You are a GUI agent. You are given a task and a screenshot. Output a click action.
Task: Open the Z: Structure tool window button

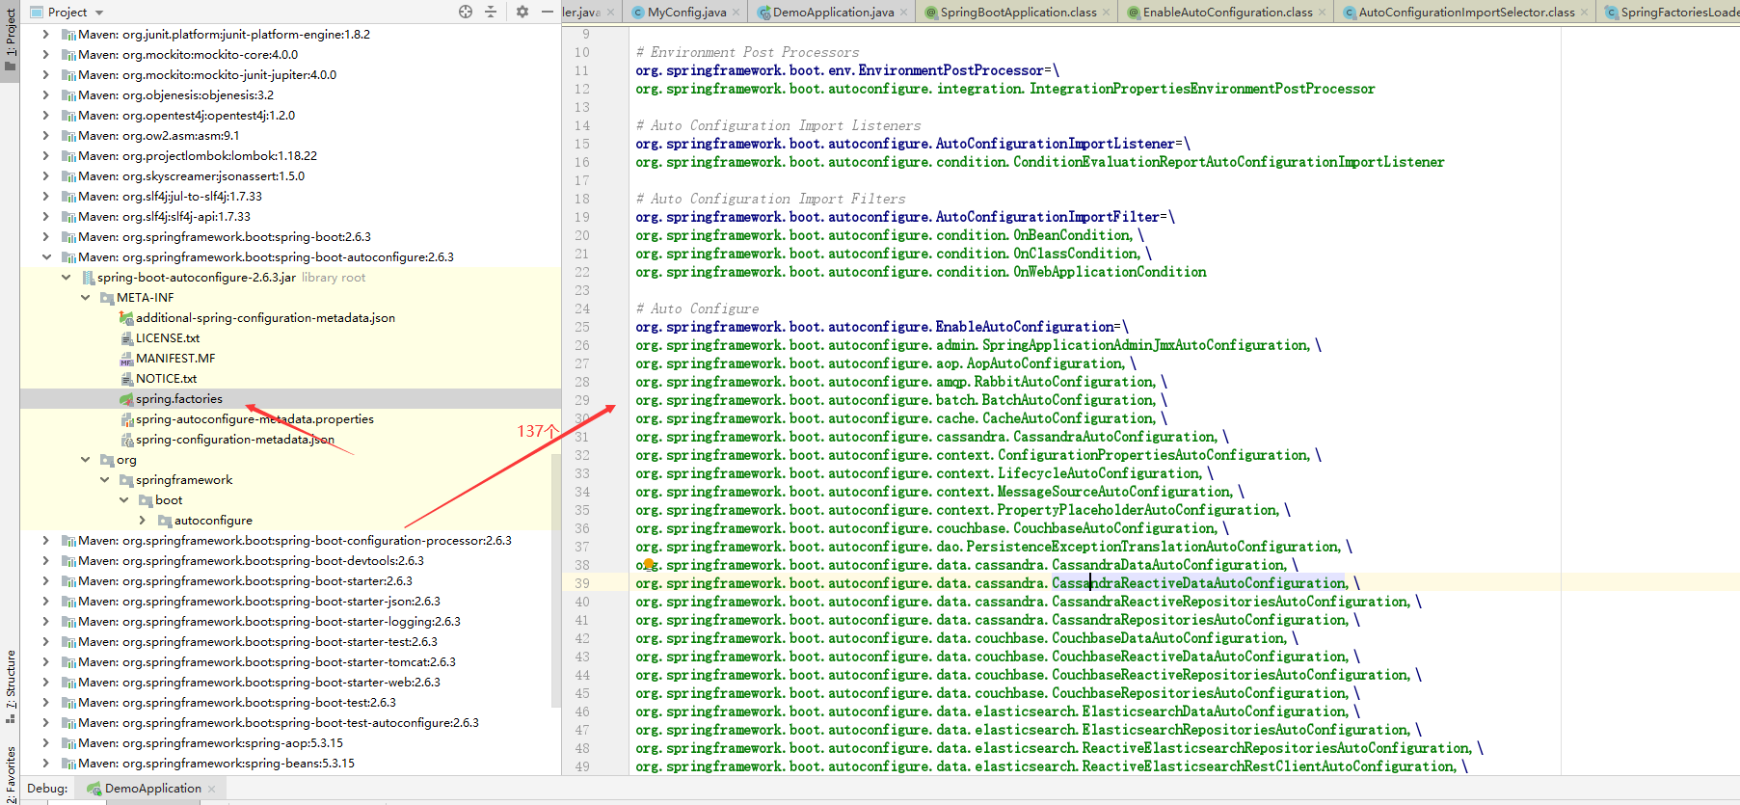tap(10, 686)
